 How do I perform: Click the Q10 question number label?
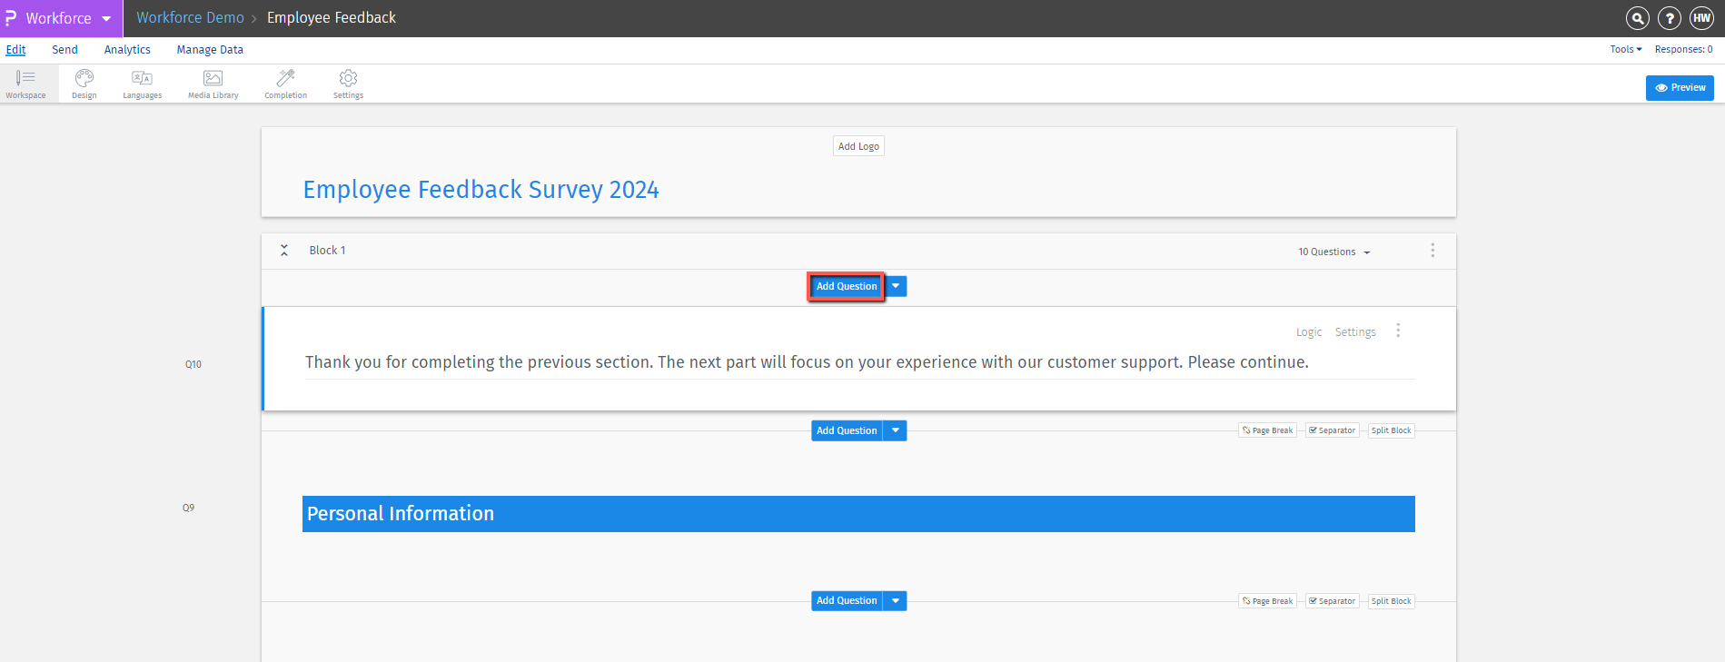(193, 364)
